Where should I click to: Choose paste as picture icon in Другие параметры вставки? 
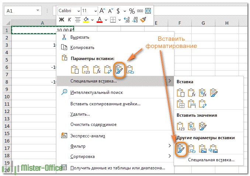(202, 148)
